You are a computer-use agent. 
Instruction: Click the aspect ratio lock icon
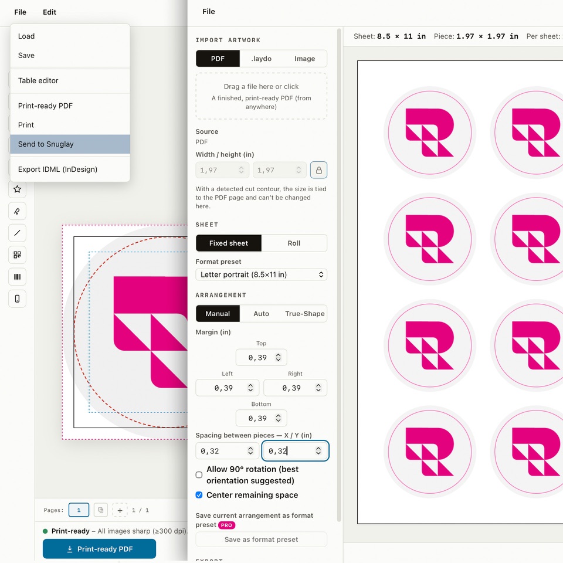click(x=318, y=170)
